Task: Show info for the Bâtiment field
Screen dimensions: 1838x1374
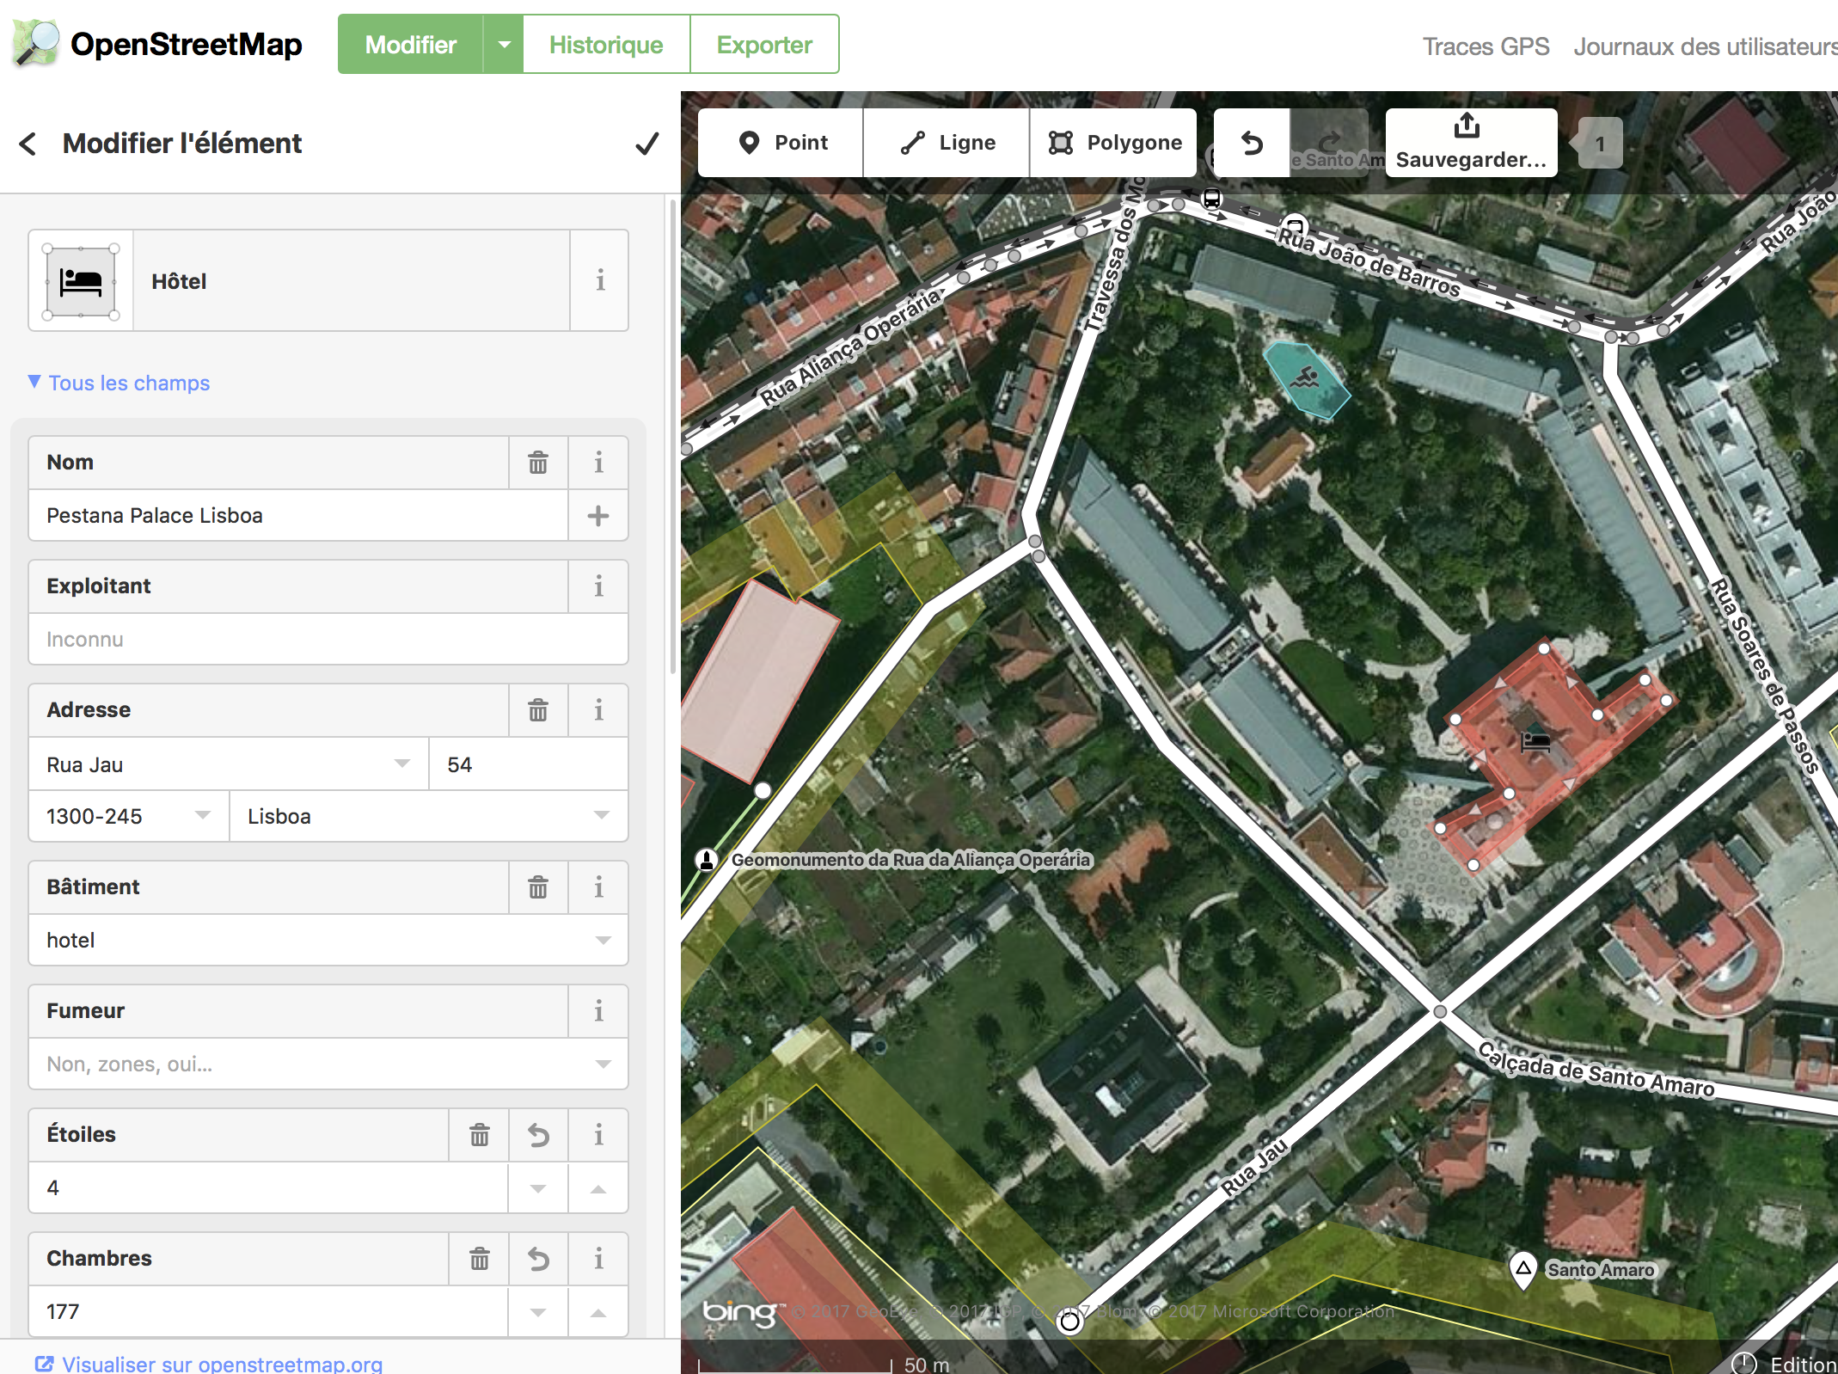Action: click(x=598, y=887)
